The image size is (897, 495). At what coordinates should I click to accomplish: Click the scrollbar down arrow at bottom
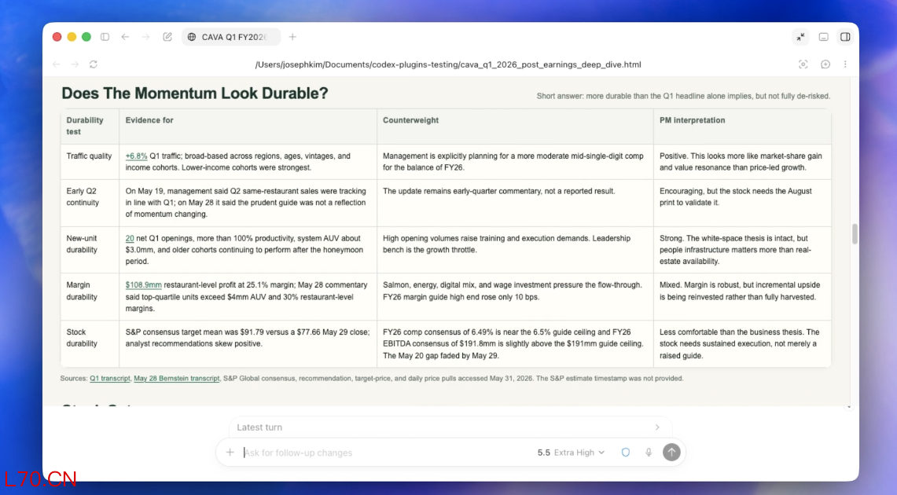tap(849, 407)
